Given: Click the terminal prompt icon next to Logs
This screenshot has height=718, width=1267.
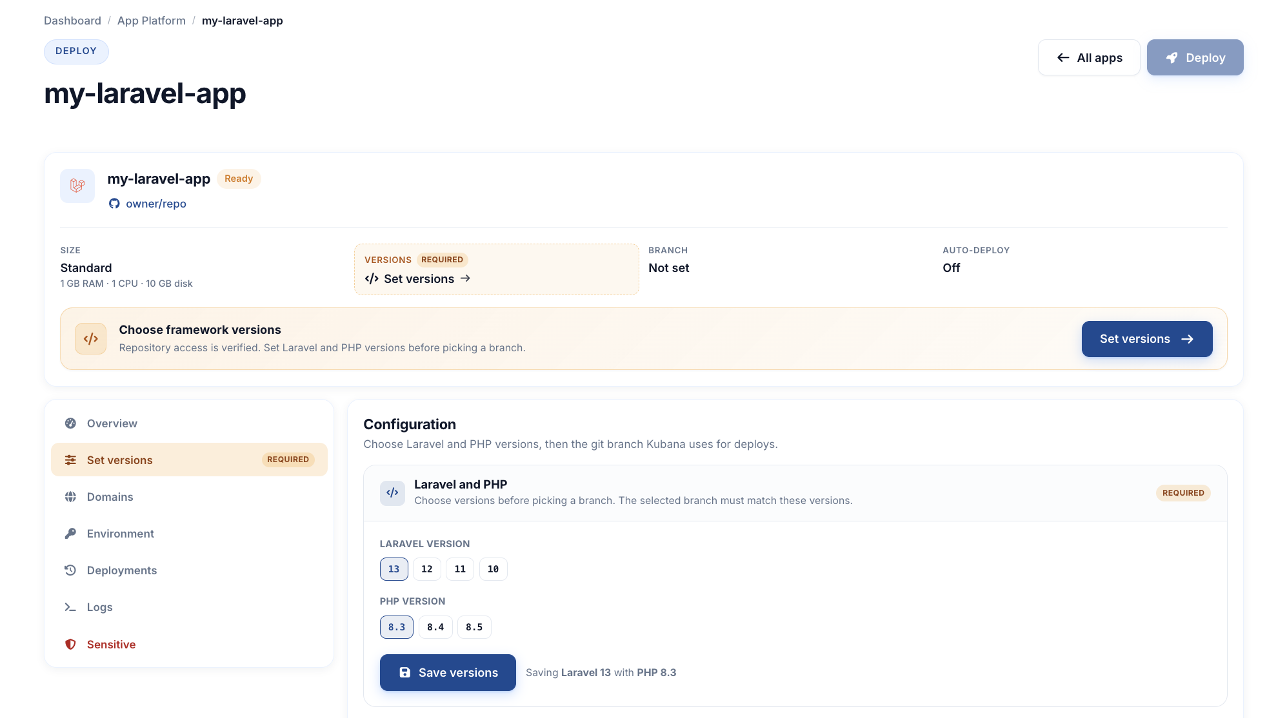Looking at the screenshot, I should [70, 607].
